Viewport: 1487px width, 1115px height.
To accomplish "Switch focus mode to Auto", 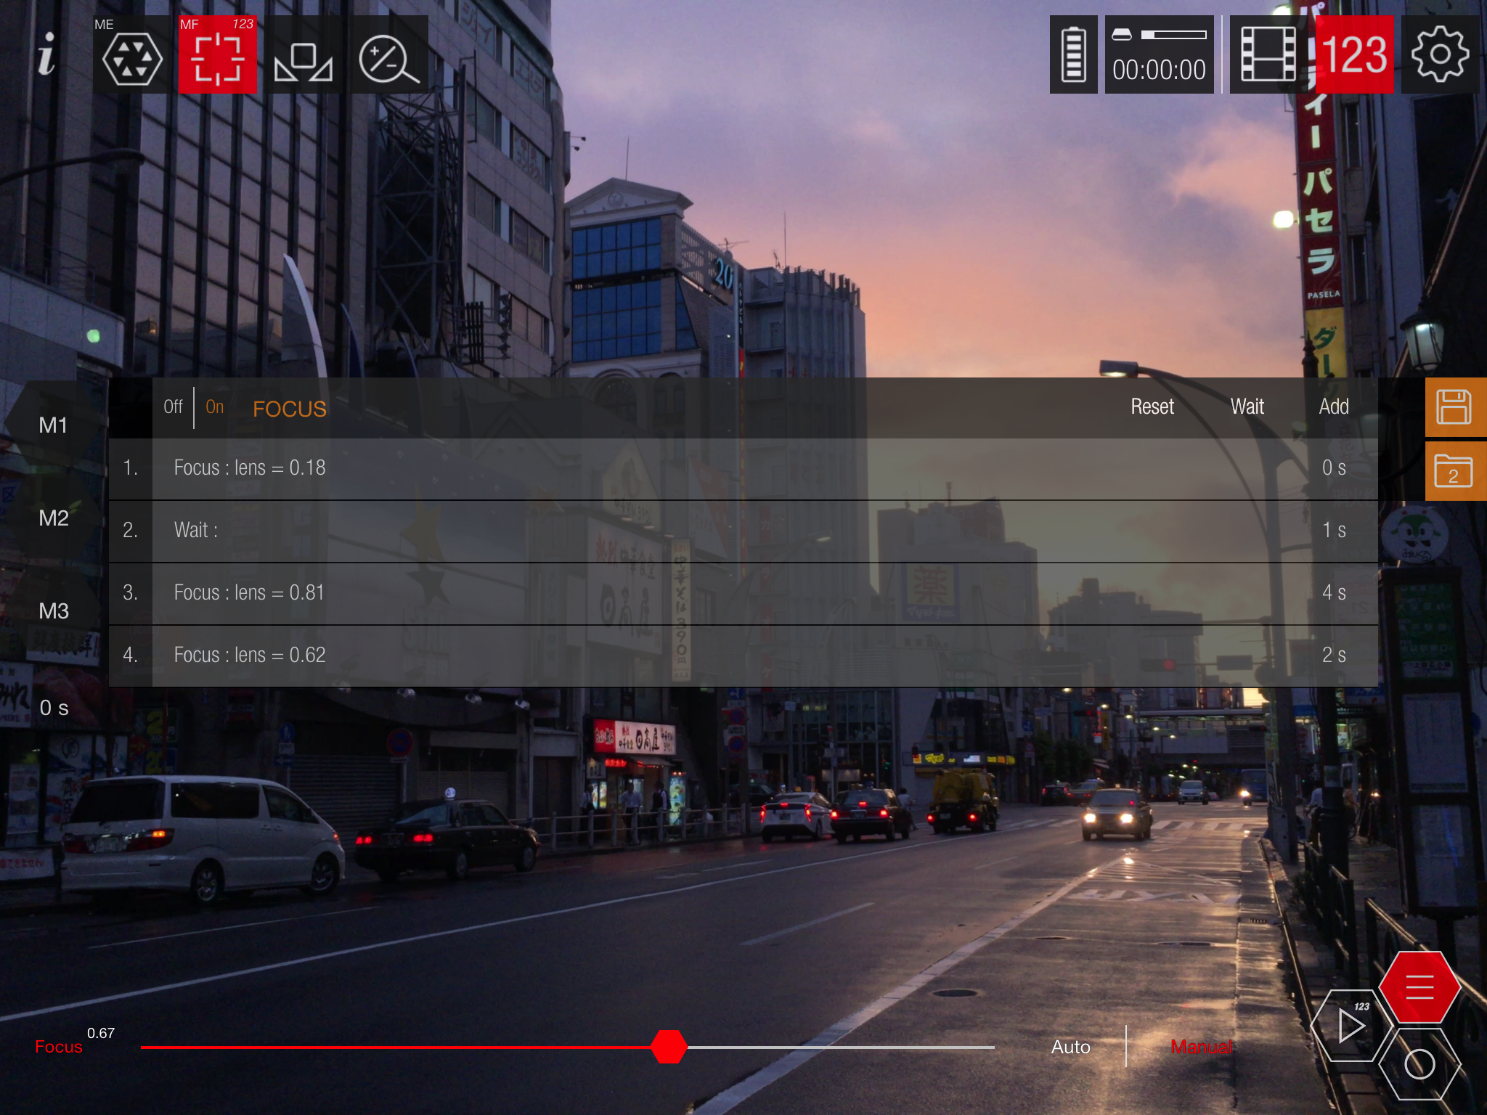I will (1070, 1047).
